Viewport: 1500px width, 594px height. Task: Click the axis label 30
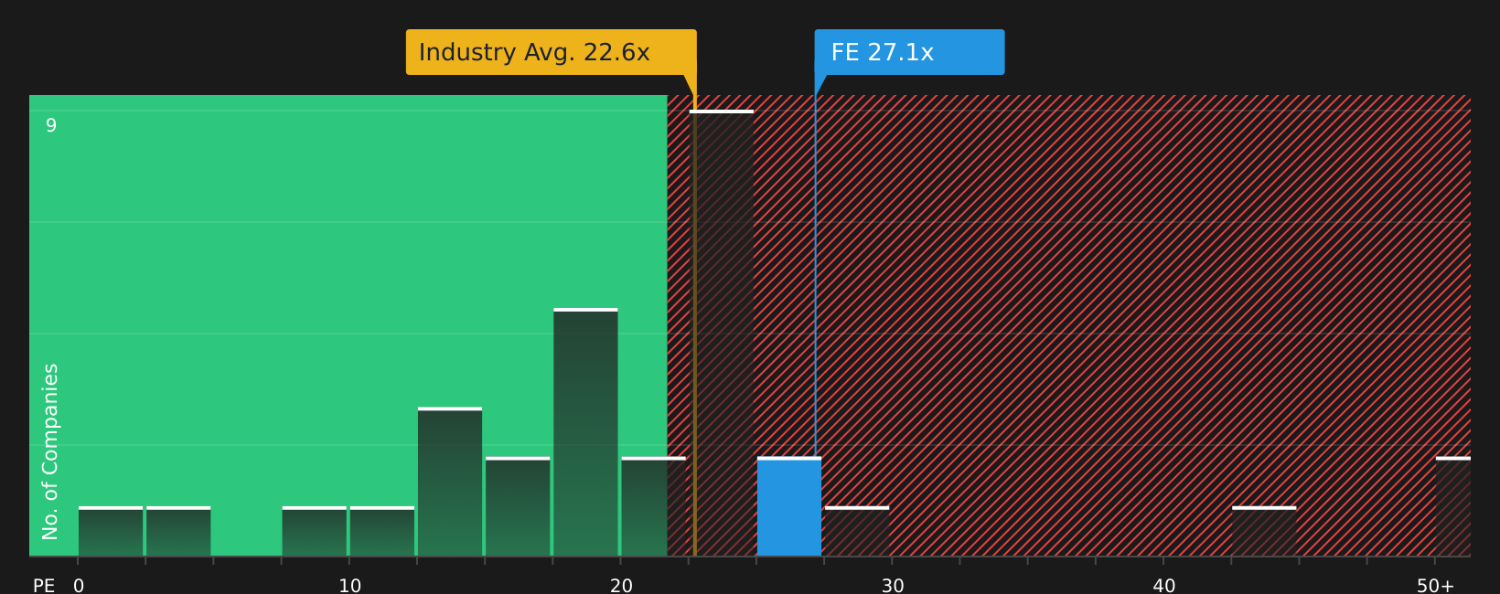[x=893, y=586]
